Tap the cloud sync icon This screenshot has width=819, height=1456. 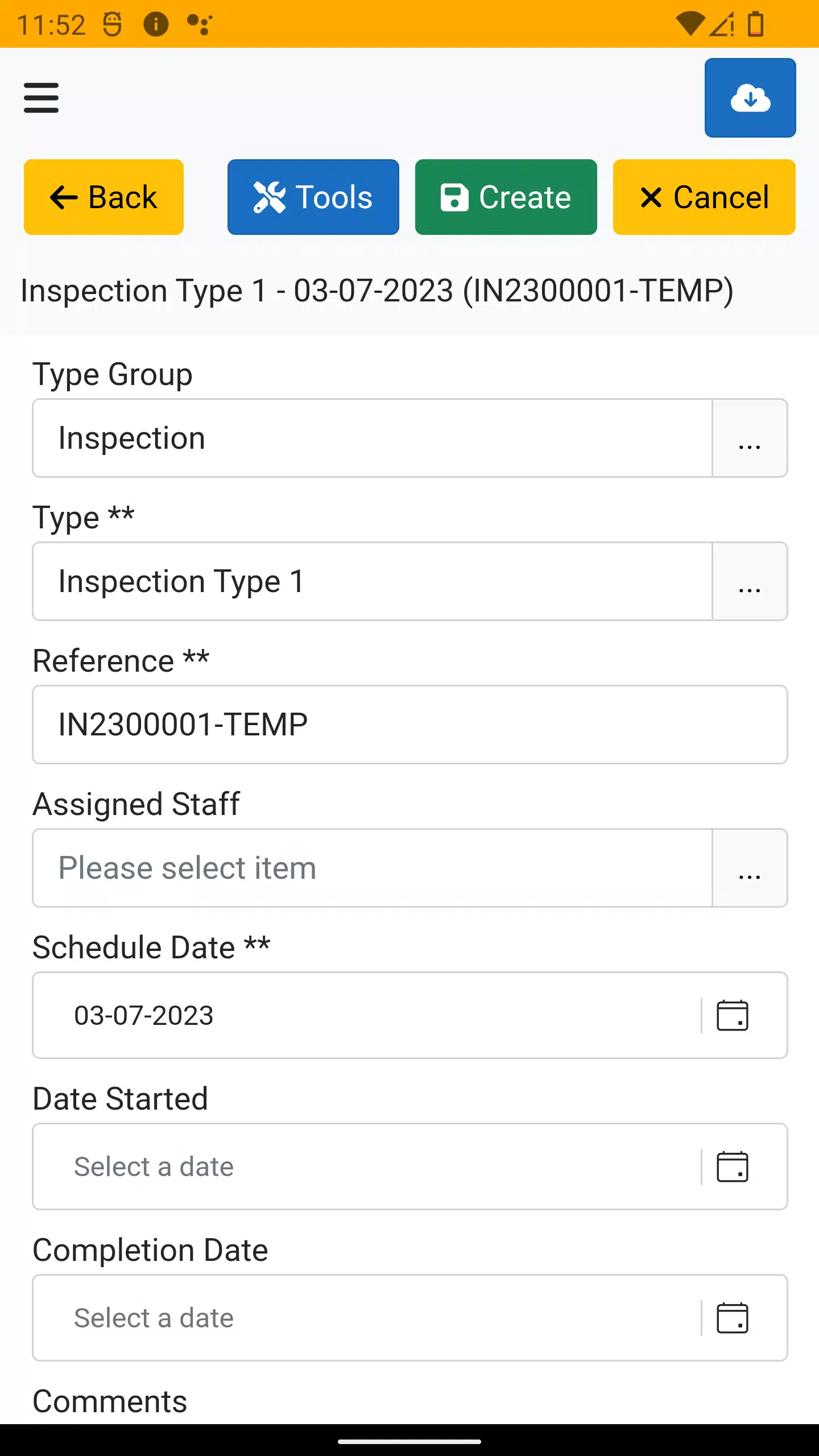(x=750, y=97)
